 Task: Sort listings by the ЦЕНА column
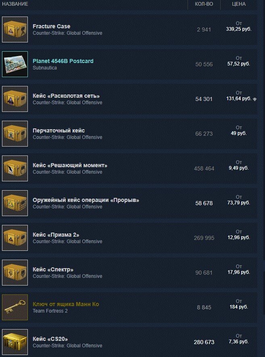click(239, 4)
